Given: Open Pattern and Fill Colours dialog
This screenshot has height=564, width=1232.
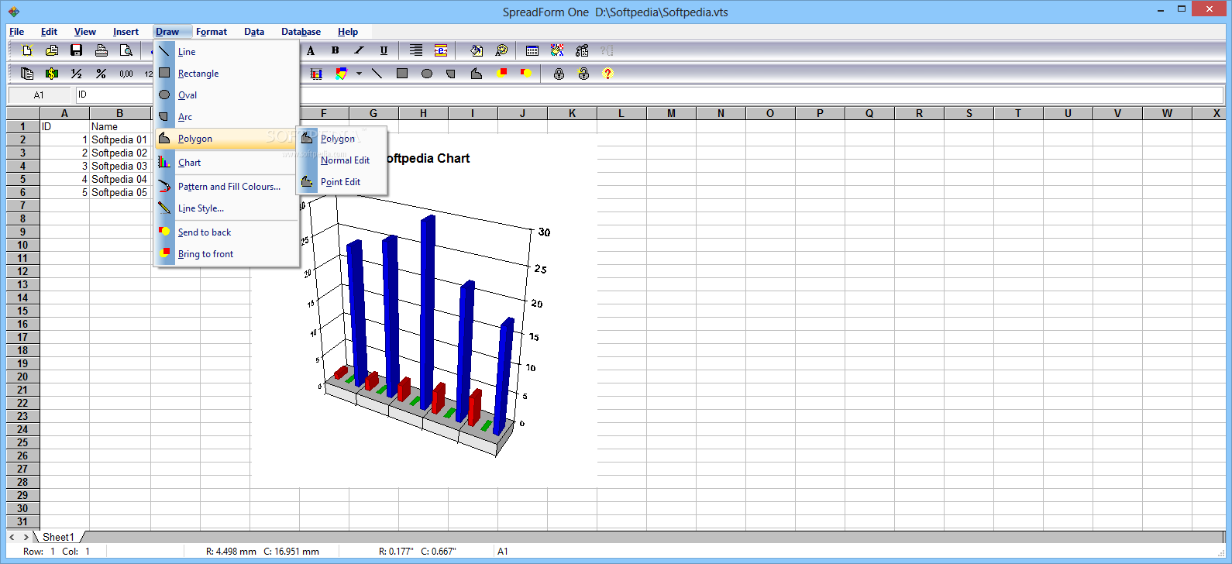Looking at the screenshot, I should (x=227, y=187).
